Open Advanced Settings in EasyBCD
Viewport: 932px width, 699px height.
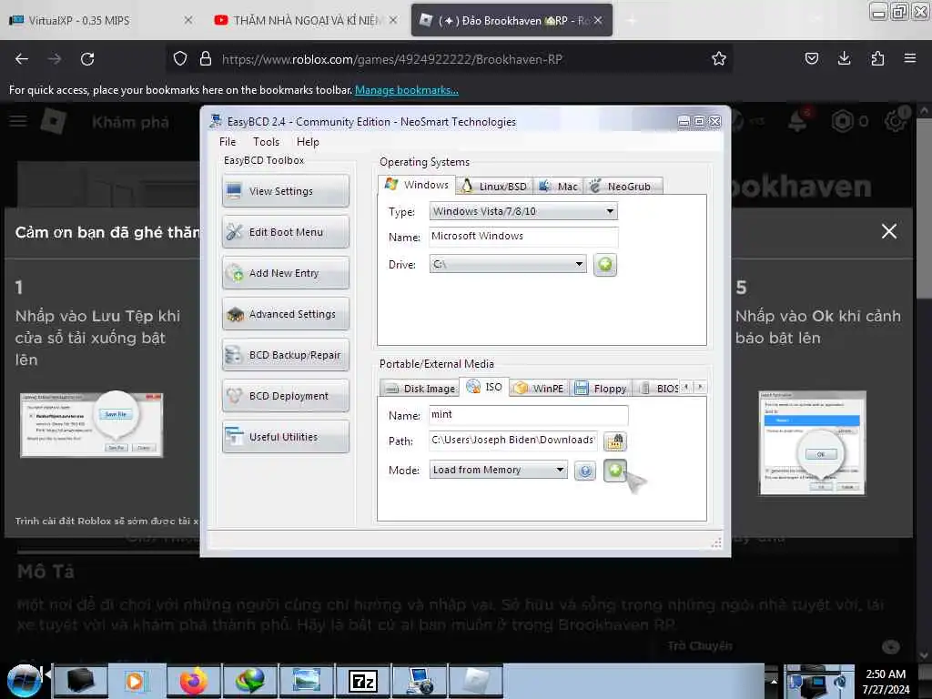coord(285,314)
